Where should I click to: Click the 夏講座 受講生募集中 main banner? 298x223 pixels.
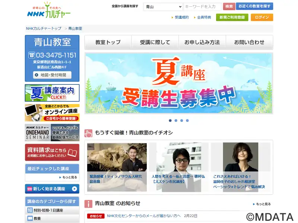pos(179,83)
